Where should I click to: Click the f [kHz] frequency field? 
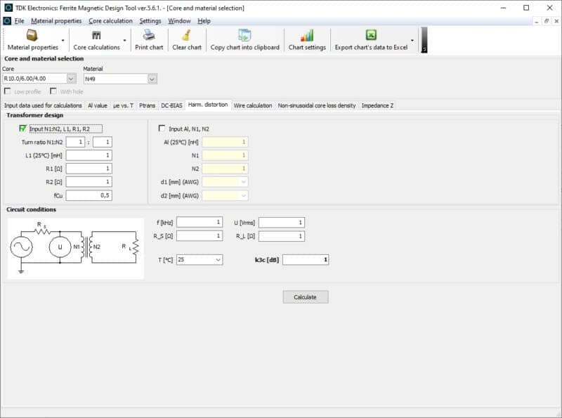(x=200, y=222)
